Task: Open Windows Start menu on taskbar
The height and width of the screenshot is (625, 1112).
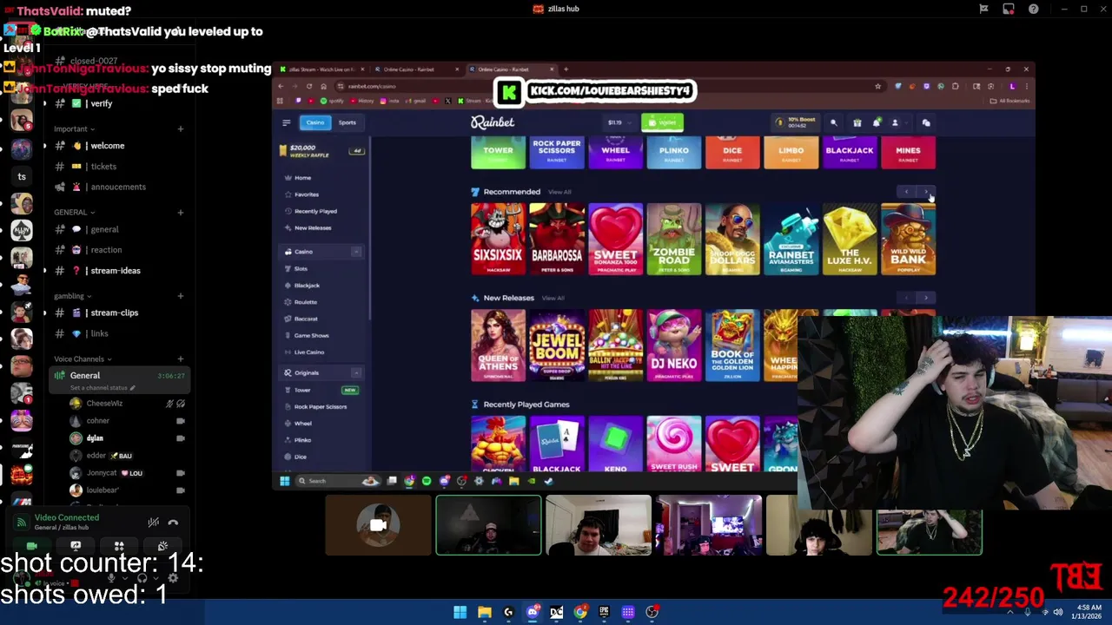Action: point(460,612)
